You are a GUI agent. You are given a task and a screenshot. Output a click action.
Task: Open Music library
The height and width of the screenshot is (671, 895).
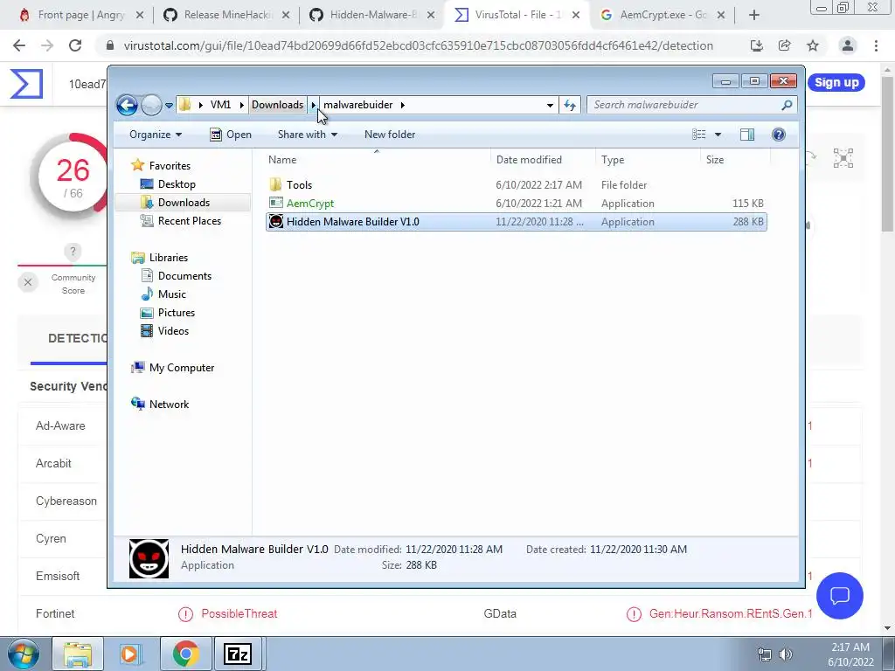(x=172, y=294)
